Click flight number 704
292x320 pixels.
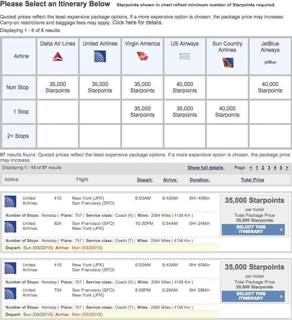click(x=58, y=290)
